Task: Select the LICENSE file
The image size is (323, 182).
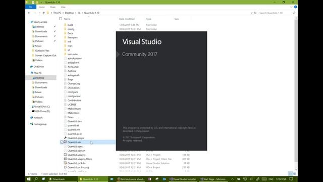Action: click(72, 105)
